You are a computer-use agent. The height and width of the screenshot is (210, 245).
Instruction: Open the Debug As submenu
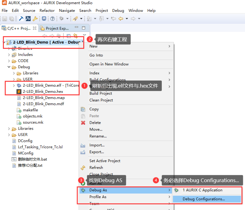coord(125,190)
